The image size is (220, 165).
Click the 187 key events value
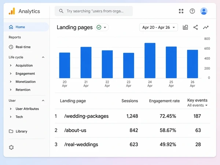pos(197,116)
